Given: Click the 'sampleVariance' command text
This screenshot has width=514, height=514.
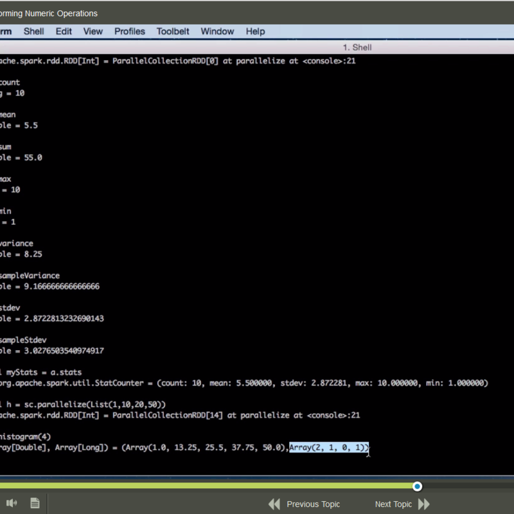Looking at the screenshot, I should click(x=30, y=276).
